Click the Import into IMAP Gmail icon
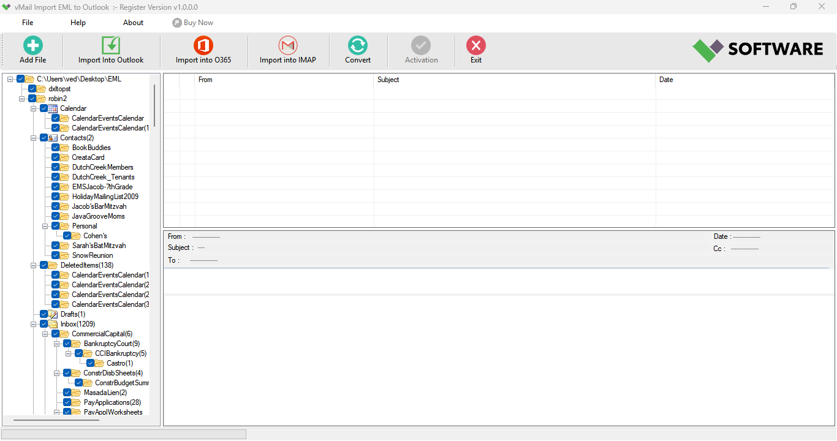The image size is (837, 441). click(x=288, y=45)
